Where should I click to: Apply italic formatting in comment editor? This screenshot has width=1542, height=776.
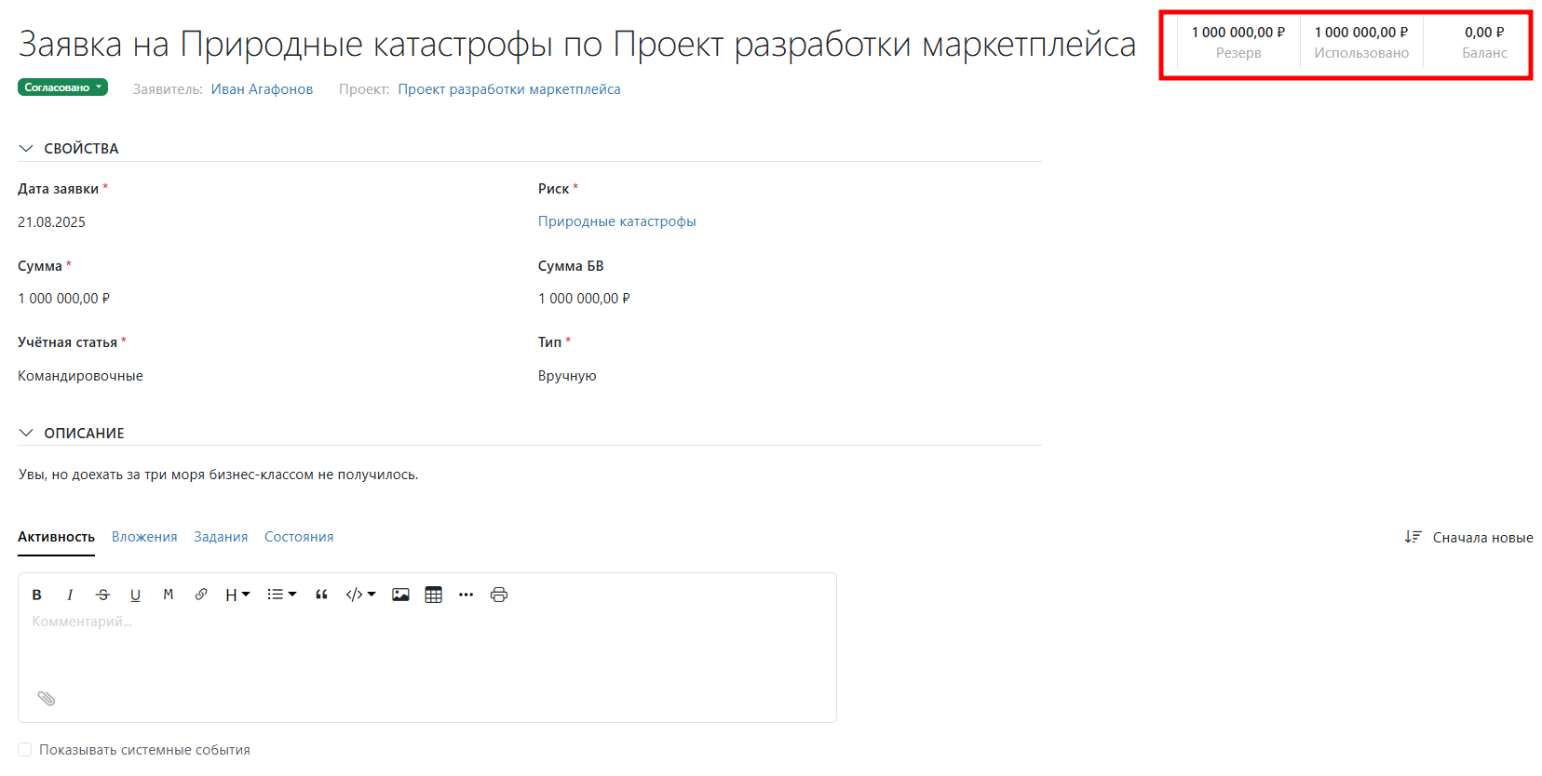coord(70,595)
